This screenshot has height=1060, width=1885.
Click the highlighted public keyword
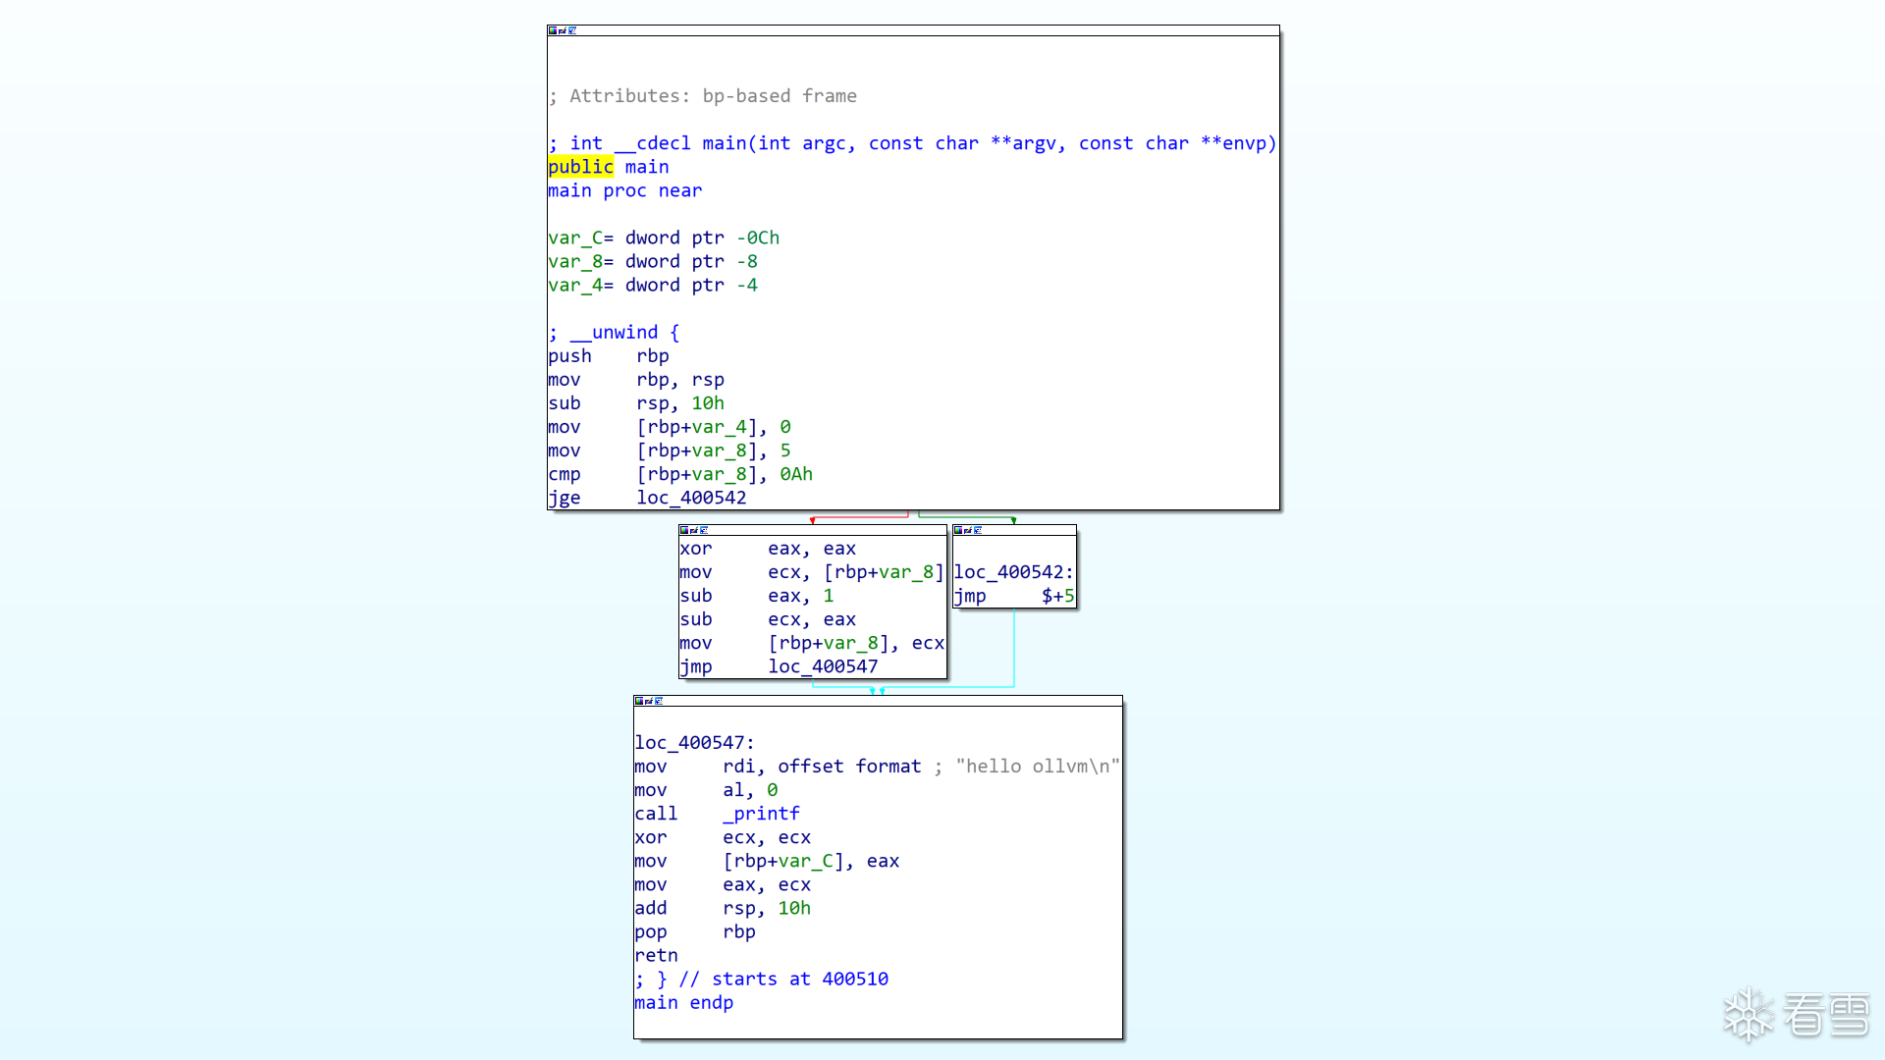580,167
